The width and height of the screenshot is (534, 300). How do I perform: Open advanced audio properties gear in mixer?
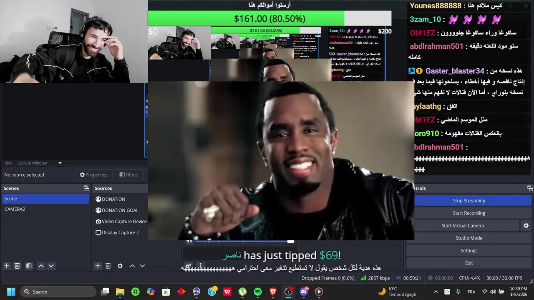188,266
